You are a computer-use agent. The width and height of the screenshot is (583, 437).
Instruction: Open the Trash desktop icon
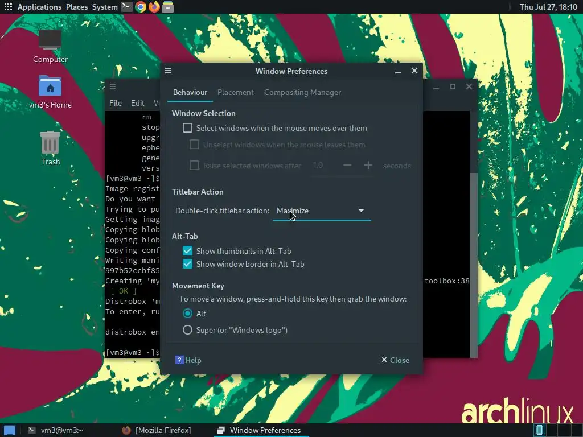[50, 149]
